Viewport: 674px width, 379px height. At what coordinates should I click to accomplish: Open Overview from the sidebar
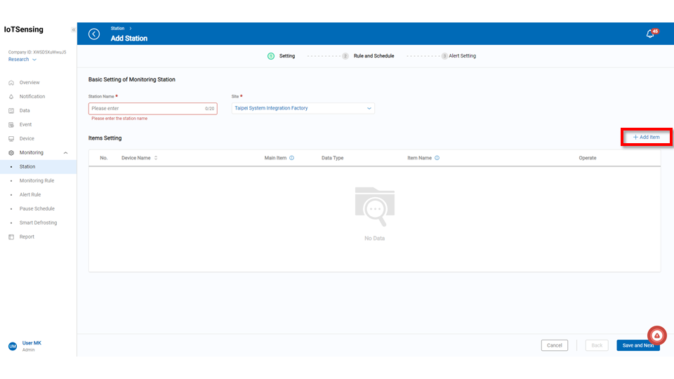(29, 83)
